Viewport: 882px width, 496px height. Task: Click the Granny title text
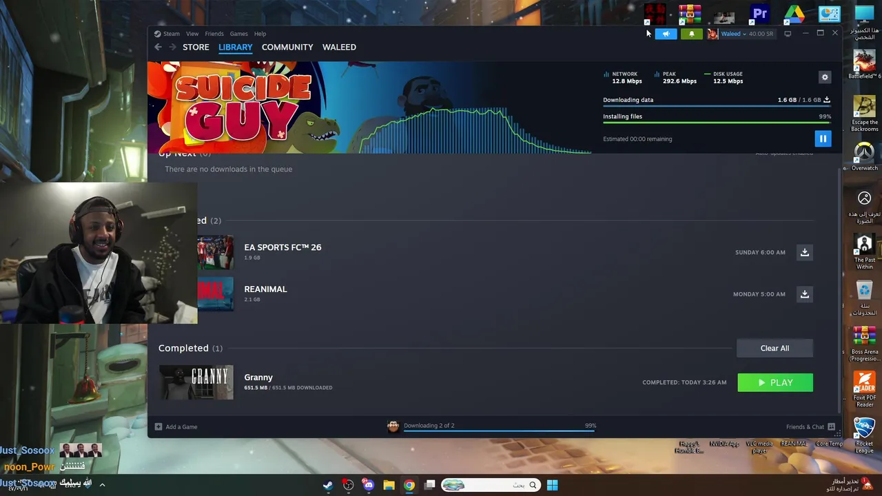tap(258, 378)
